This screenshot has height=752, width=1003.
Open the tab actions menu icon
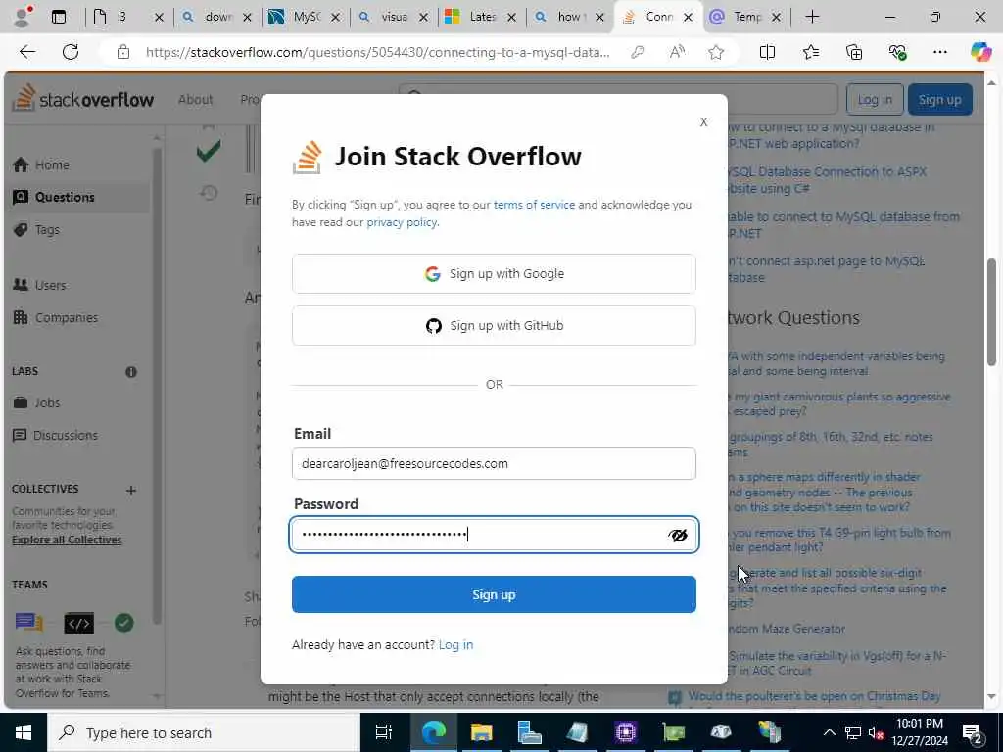58,17
